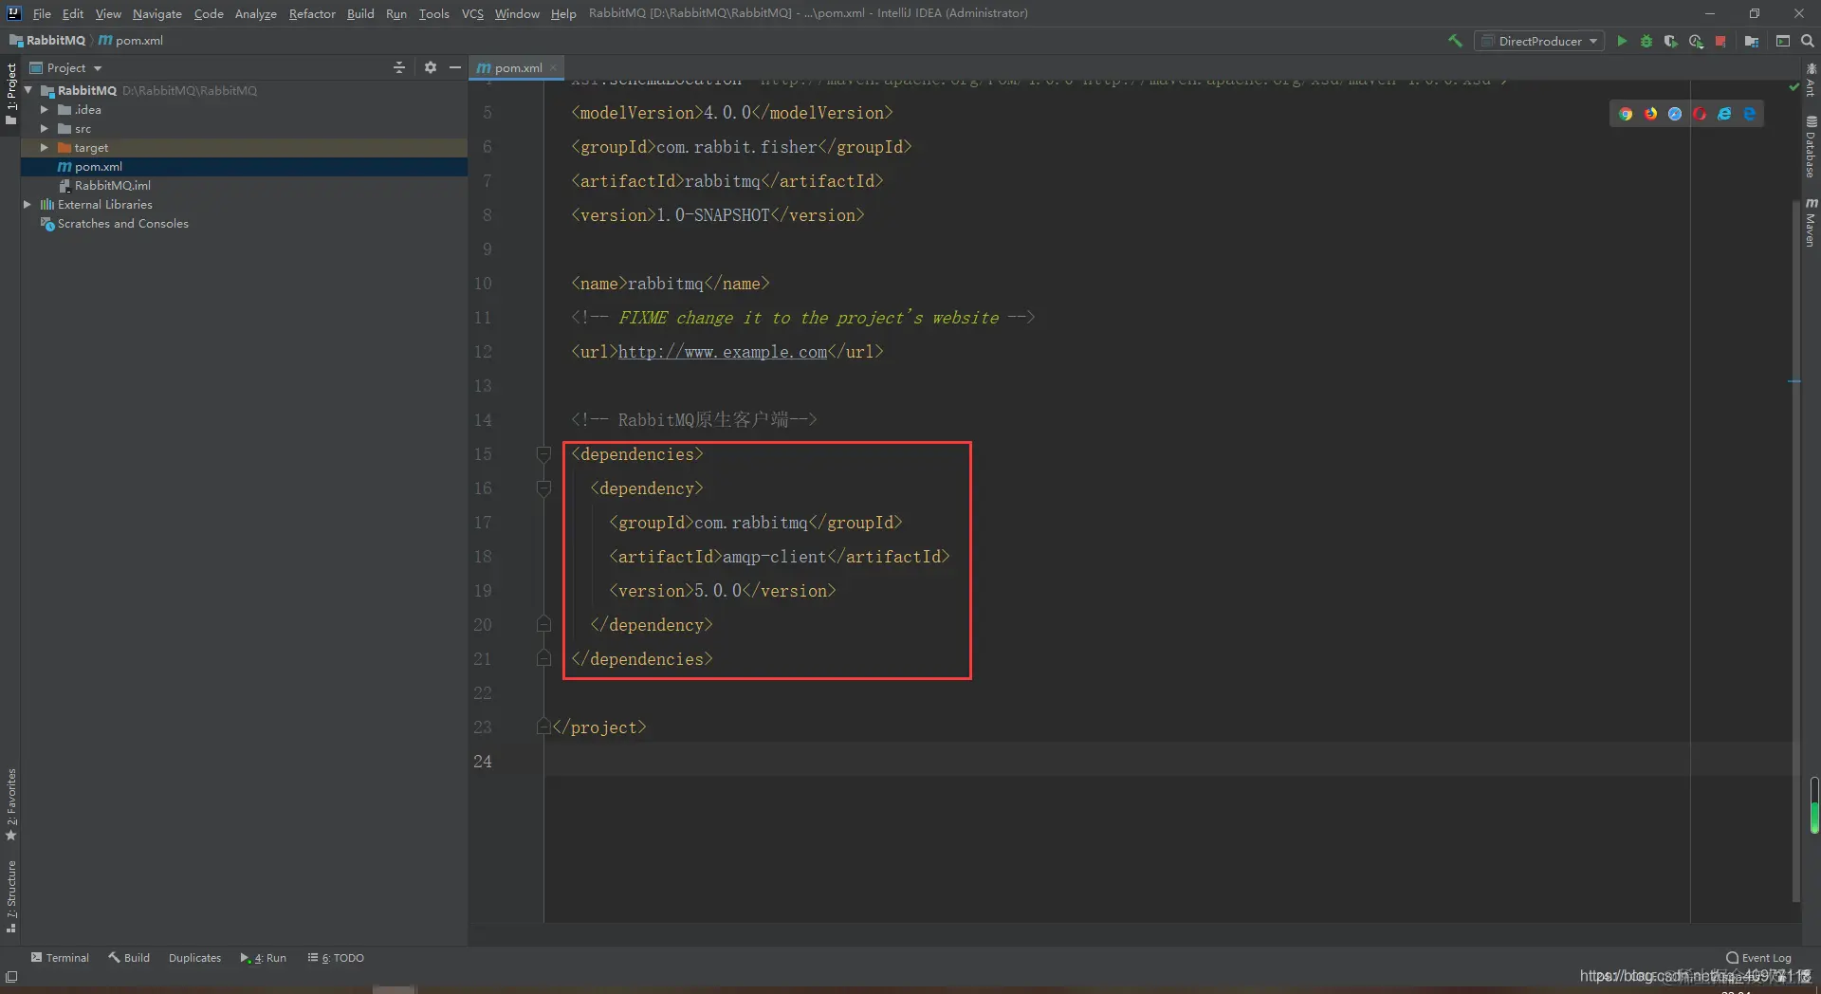Expand the src folder
The height and width of the screenshot is (994, 1821).
(44, 129)
